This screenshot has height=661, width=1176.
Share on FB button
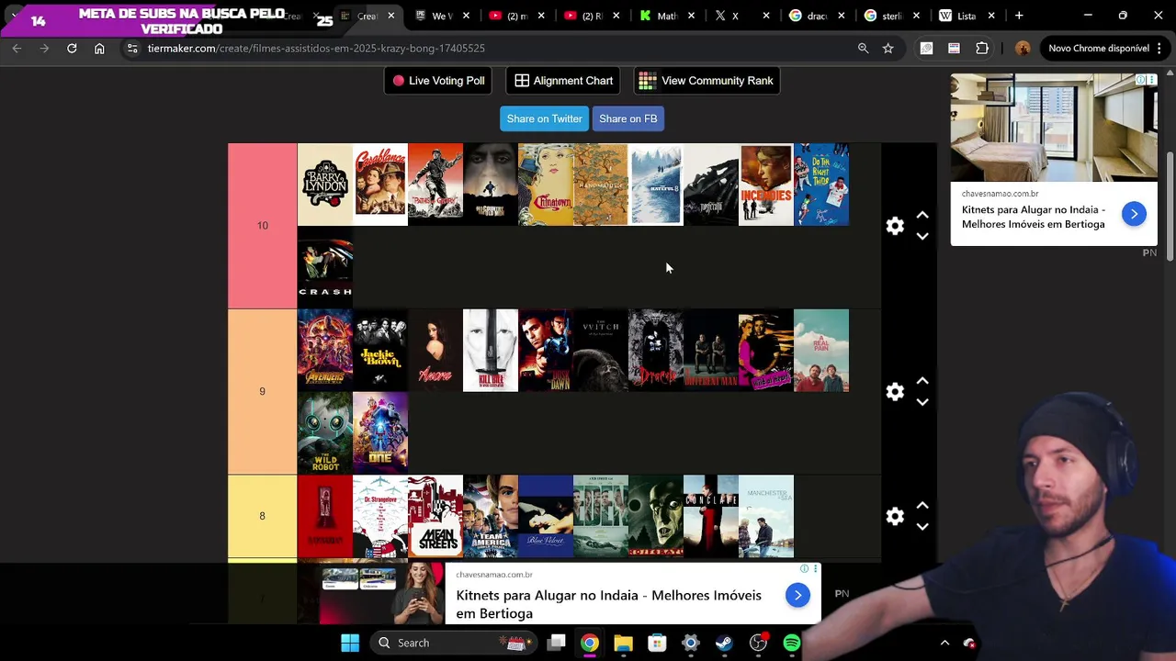pos(628,118)
